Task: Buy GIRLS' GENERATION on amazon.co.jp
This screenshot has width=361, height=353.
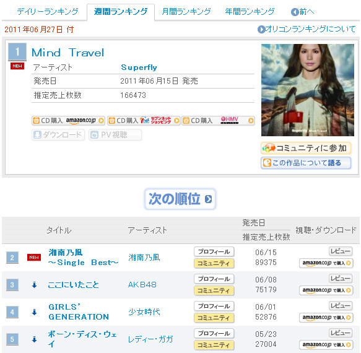Action: pyautogui.click(x=326, y=317)
